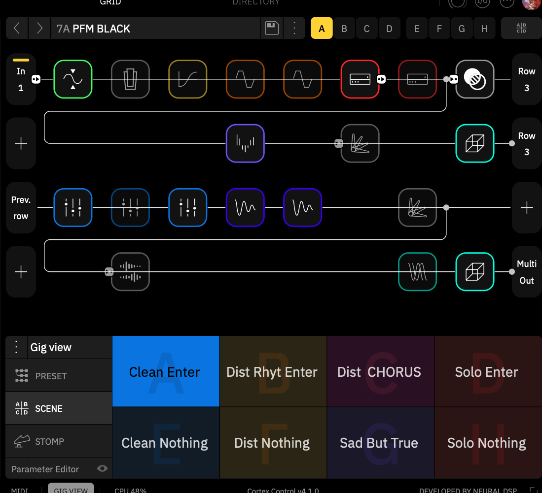Select scene F button

439,28
